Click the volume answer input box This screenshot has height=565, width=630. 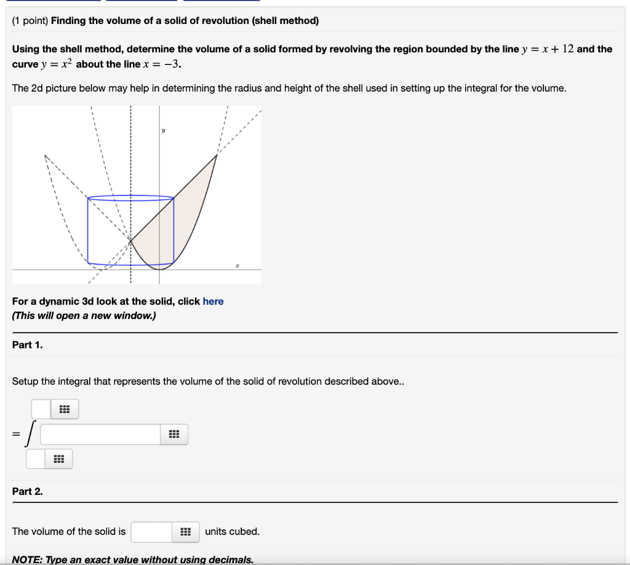pos(151,531)
